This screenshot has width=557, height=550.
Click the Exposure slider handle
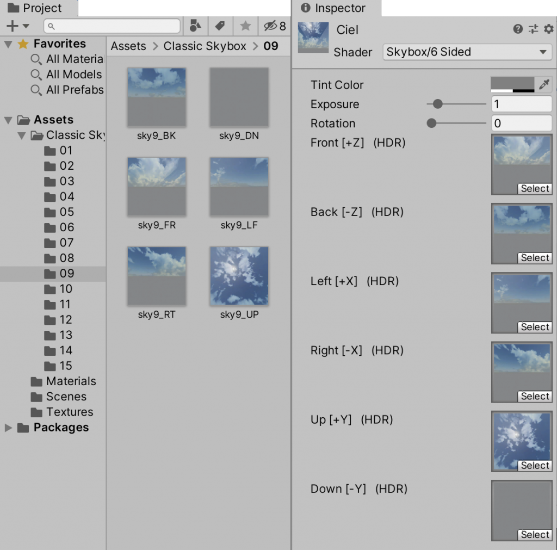point(437,104)
